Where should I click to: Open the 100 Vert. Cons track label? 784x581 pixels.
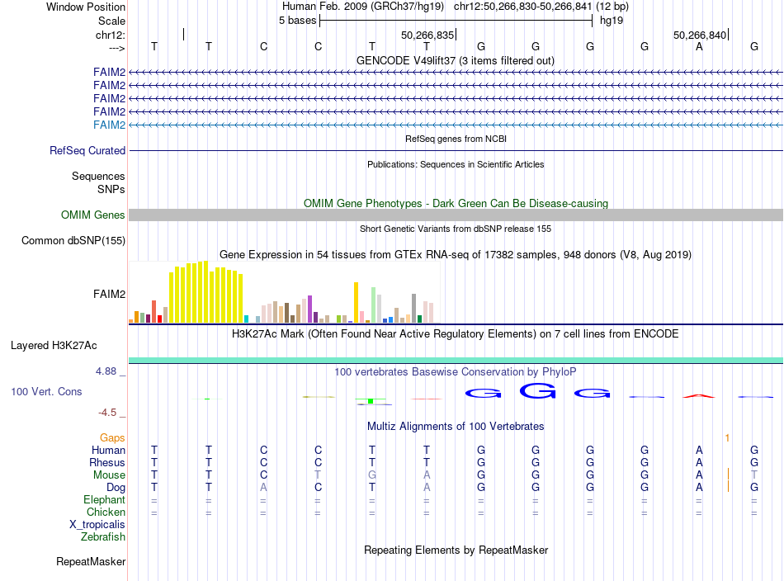coord(46,391)
